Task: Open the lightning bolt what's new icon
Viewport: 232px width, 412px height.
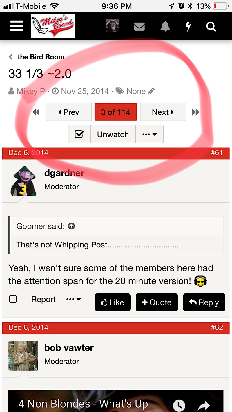Action: tap(188, 26)
